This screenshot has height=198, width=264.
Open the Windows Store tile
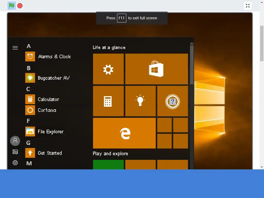click(x=156, y=69)
